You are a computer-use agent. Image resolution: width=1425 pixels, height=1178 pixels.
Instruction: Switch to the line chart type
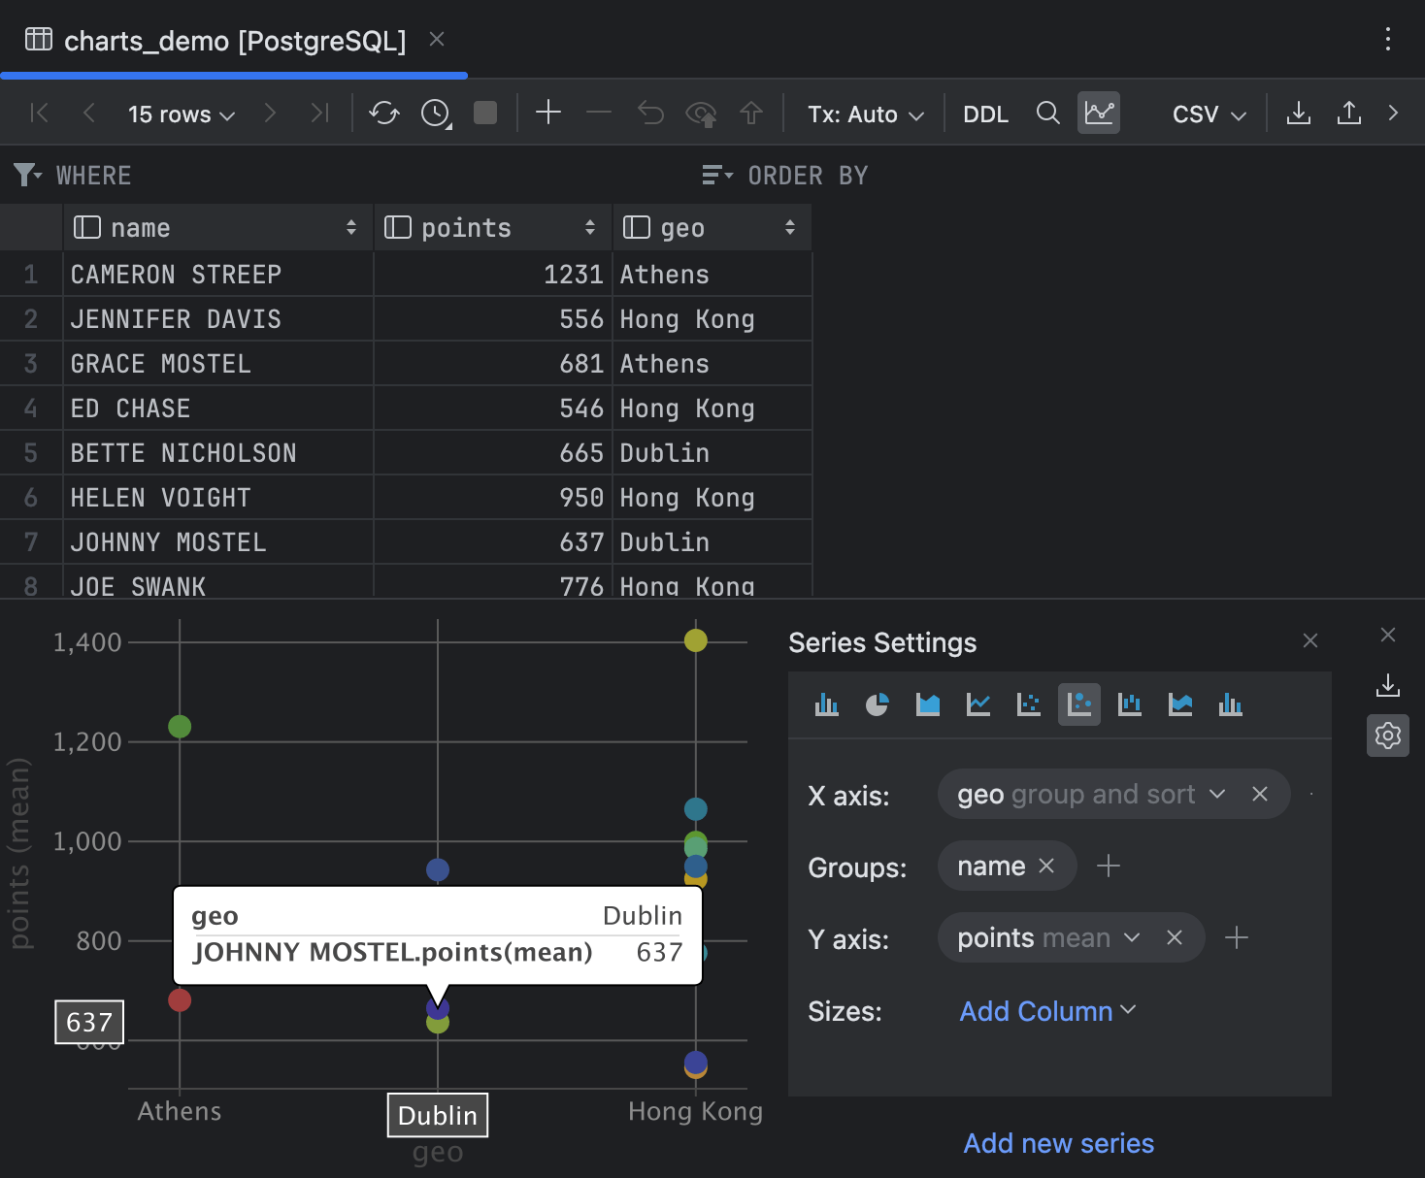pos(978,704)
